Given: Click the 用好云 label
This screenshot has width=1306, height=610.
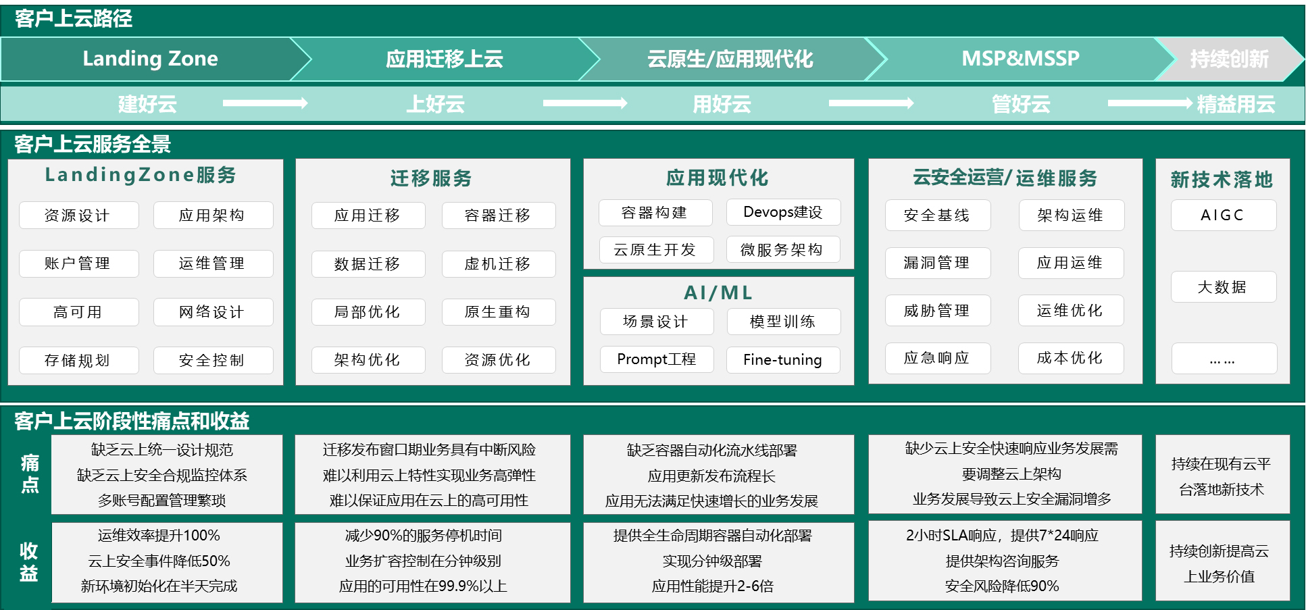Looking at the screenshot, I should 722,104.
